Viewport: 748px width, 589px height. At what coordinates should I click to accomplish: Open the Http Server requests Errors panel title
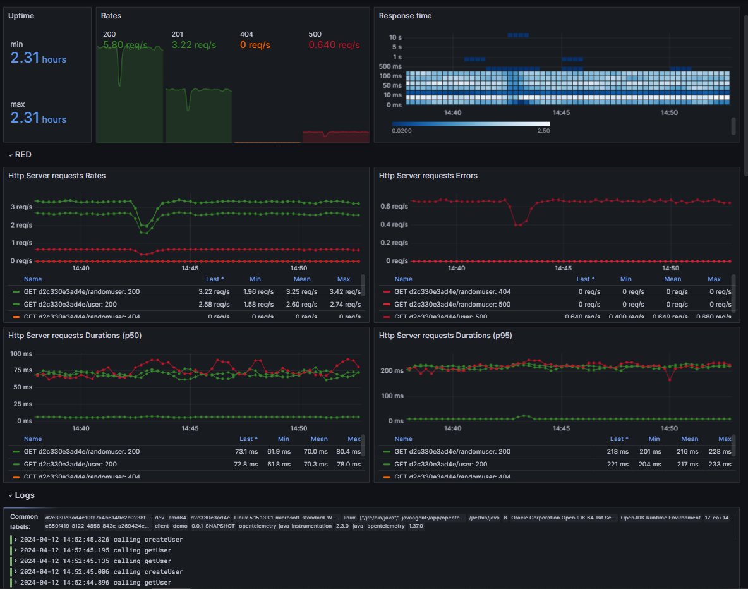click(x=428, y=176)
